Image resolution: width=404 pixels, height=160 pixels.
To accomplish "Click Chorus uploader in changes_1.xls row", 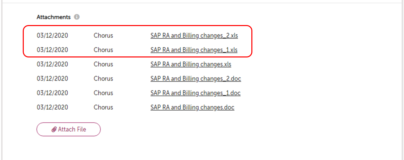I will (x=103, y=50).
